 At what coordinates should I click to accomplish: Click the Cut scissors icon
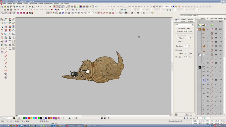coord(27,7)
